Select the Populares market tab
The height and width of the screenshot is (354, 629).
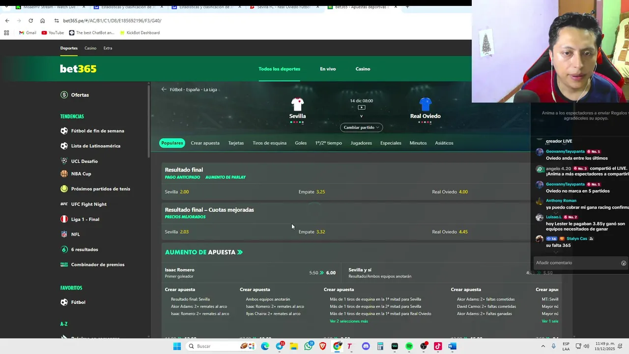(172, 143)
